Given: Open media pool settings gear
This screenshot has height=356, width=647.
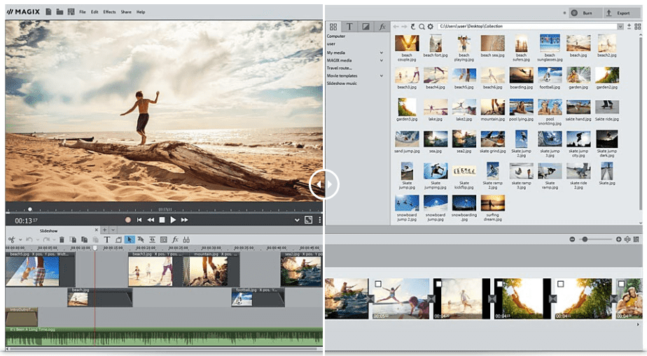Looking at the screenshot, I should [430, 27].
